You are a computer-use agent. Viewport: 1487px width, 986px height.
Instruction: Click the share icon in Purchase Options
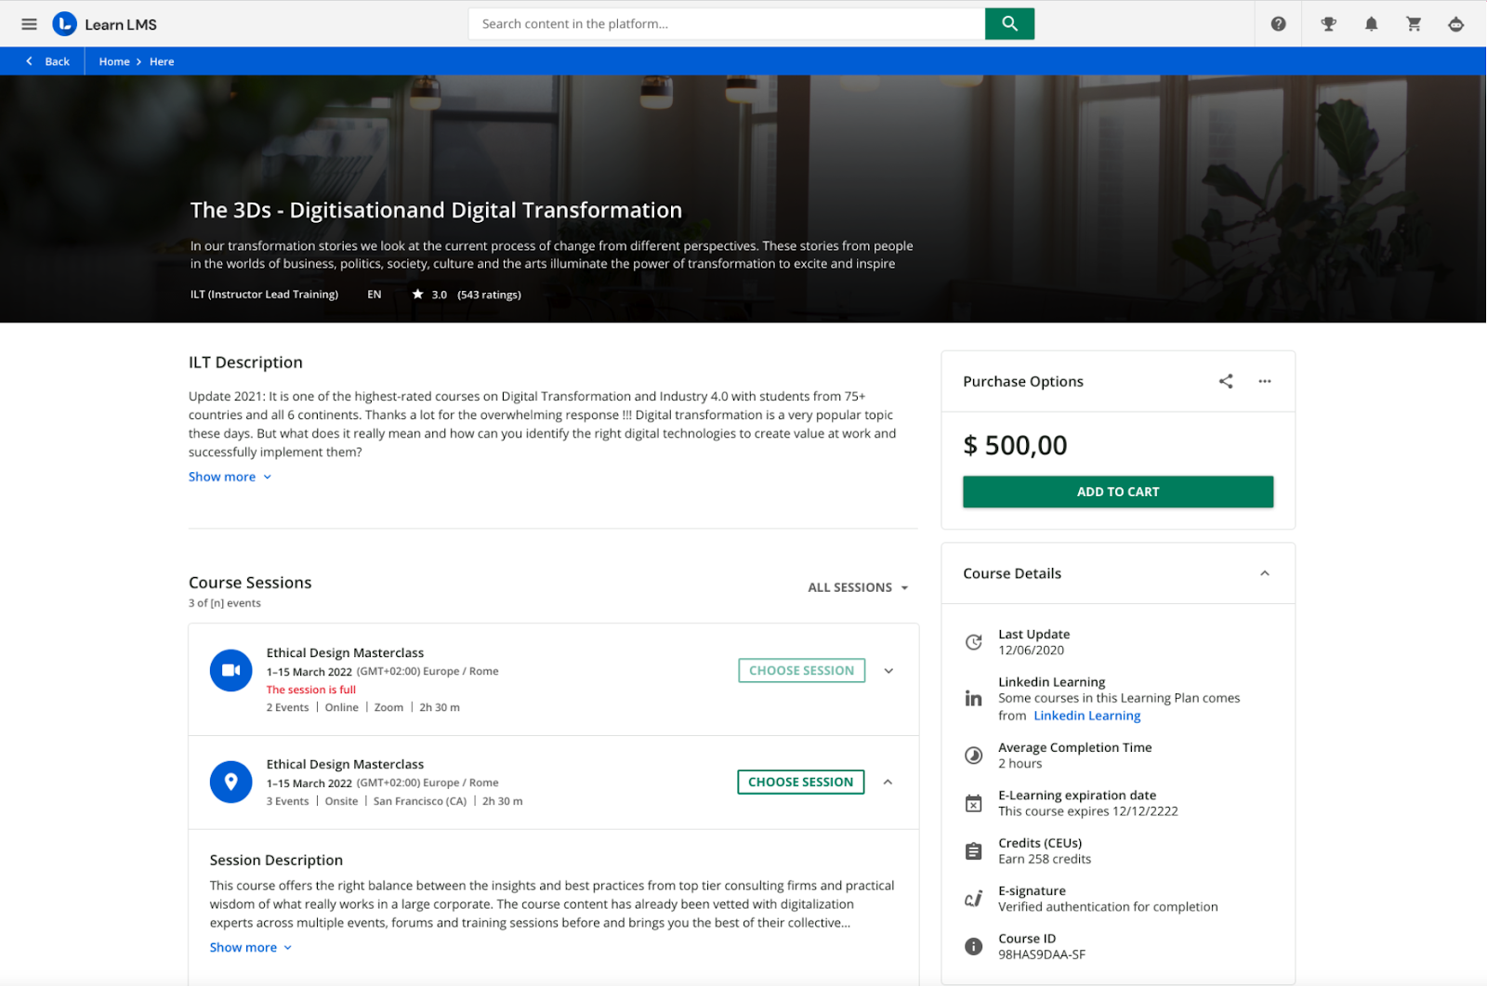click(x=1226, y=381)
